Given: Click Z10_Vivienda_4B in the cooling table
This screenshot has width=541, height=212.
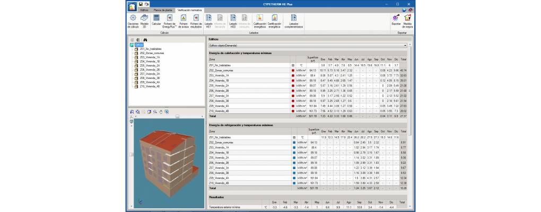Looking at the screenshot, I should coord(218,183).
